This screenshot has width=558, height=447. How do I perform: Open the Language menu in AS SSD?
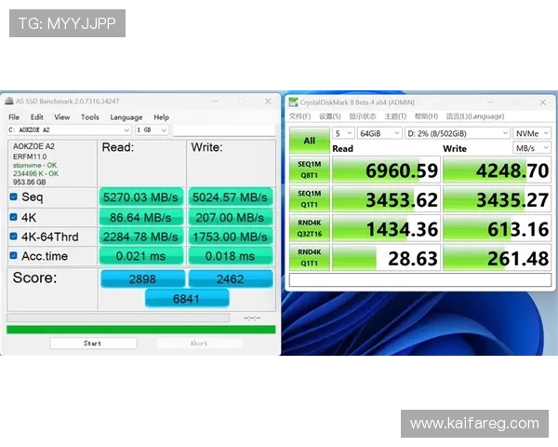pos(126,117)
